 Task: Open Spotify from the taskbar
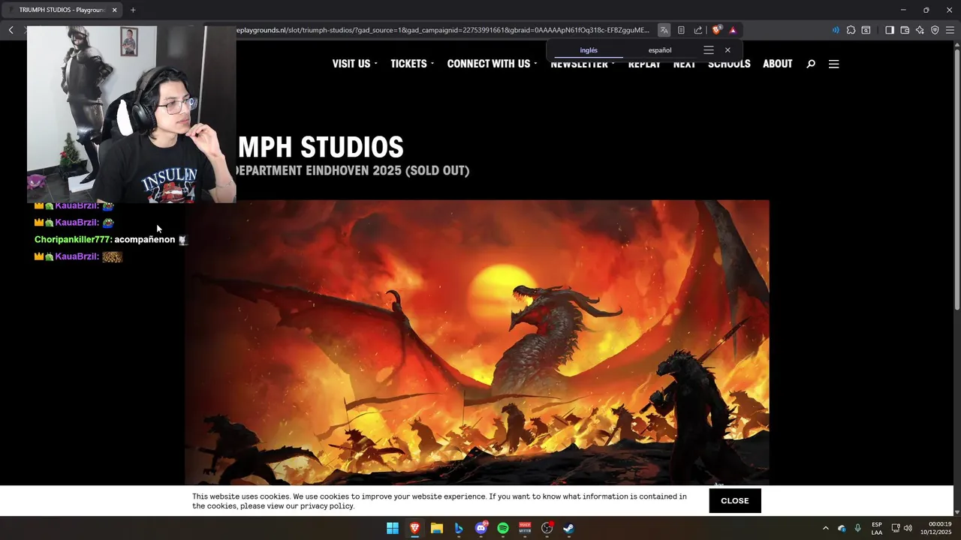tap(503, 528)
